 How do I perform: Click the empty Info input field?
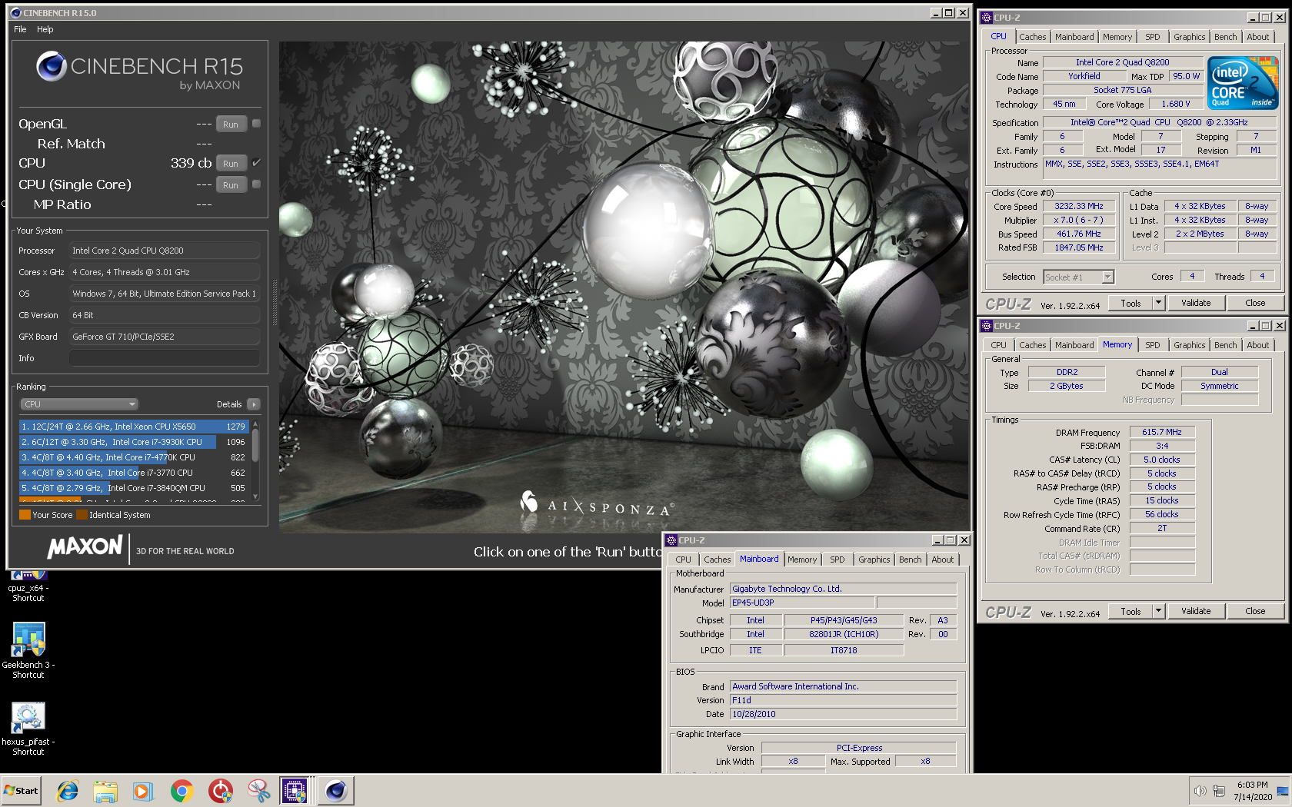pyautogui.click(x=165, y=358)
